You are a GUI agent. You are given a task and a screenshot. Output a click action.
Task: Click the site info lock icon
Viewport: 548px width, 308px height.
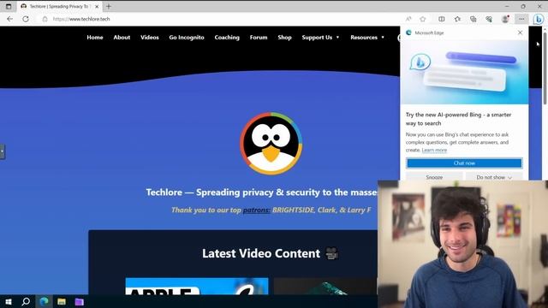coord(45,19)
